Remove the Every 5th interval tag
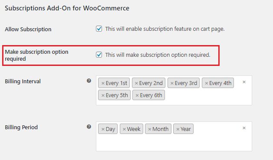This screenshot has width=273, height=160. (x=103, y=95)
